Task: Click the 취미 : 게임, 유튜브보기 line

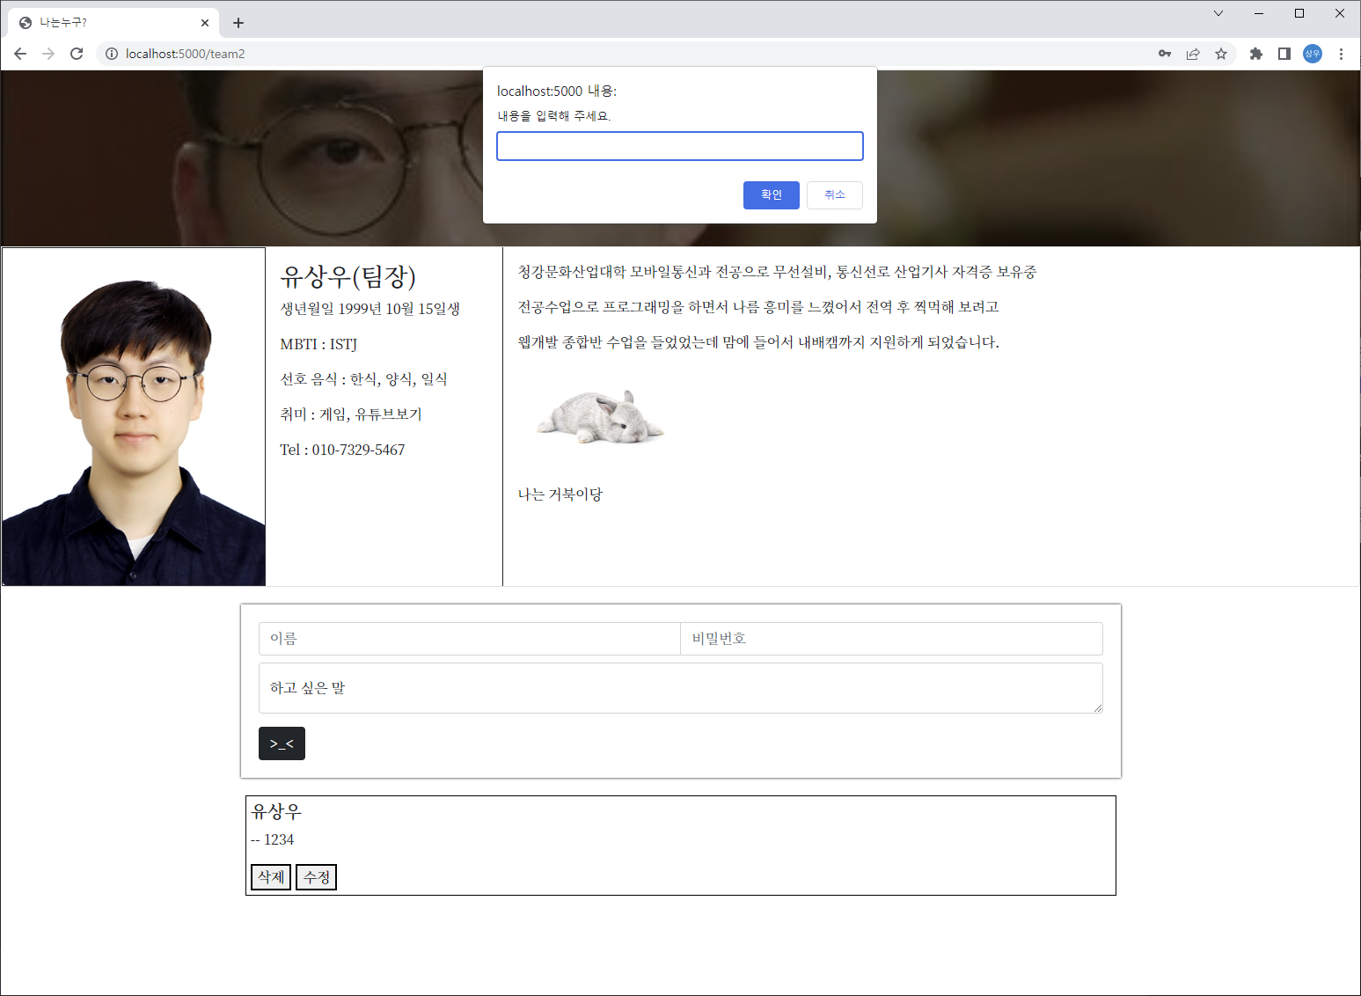Action: (x=351, y=414)
